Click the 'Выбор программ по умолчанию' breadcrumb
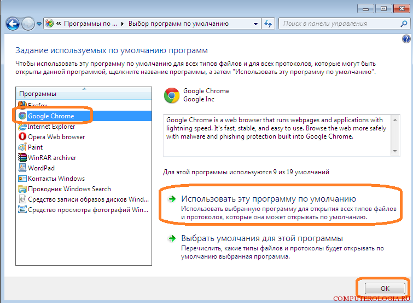This screenshot has width=413, height=303. coord(178,24)
